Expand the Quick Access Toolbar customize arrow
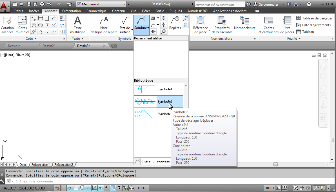 pos(129,4)
